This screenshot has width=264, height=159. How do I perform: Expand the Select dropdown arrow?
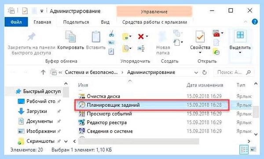pos(240,53)
